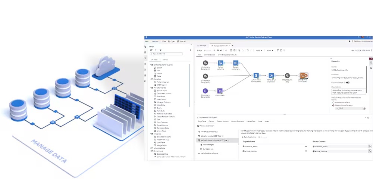Click the Description text box
This screenshot has width=373, height=180.
pyautogui.click(x=349, y=92)
